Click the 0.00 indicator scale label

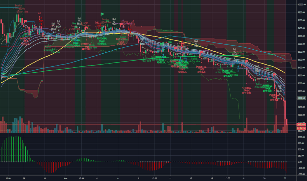pyautogui.click(x=300, y=162)
